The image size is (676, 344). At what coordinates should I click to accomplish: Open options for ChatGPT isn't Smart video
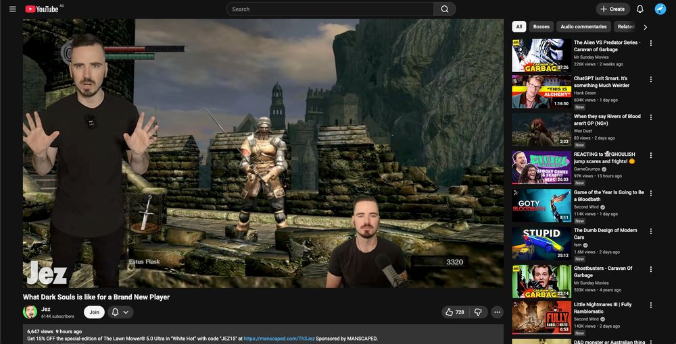pyautogui.click(x=650, y=80)
